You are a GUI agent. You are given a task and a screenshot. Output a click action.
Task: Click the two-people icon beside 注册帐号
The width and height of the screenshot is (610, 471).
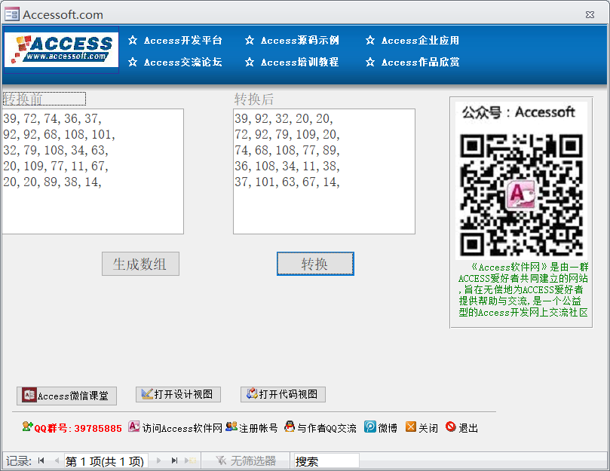pos(231,427)
